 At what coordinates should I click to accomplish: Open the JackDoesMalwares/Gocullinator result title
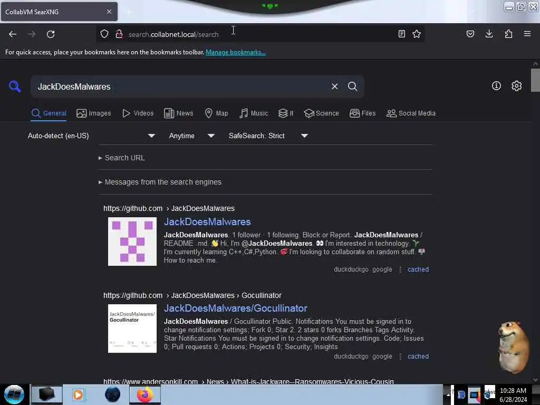pos(236,308)
